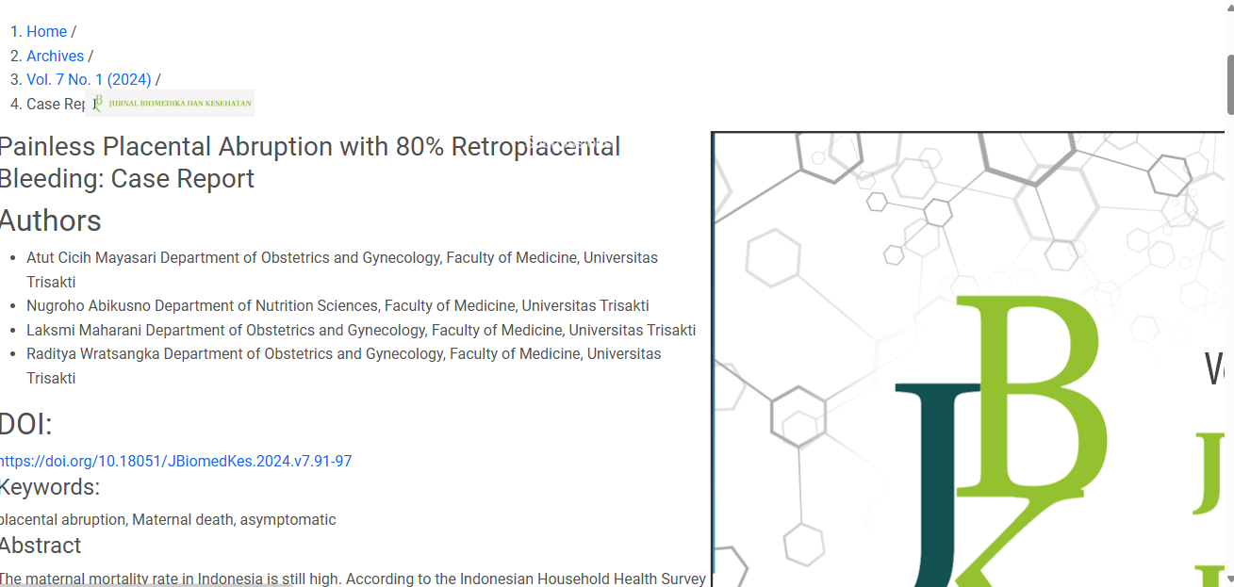Click the Abstract heading

click(41, 546)
